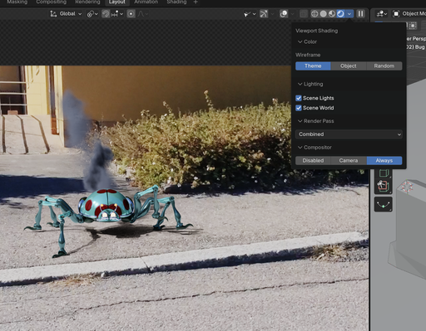
Task: Toggle the show gizmo button
Action: point(264,14)
